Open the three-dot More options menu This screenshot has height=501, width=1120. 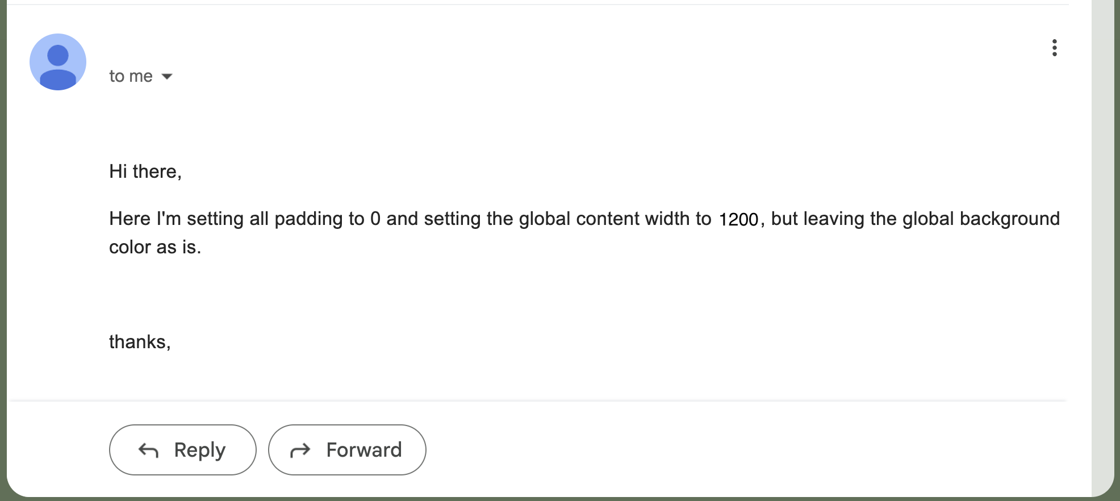pyautogui.click(x=1054, y=48)
